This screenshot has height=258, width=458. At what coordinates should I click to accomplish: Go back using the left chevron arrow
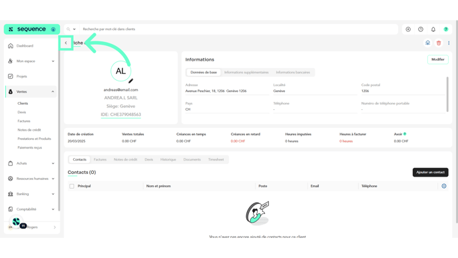66,43
